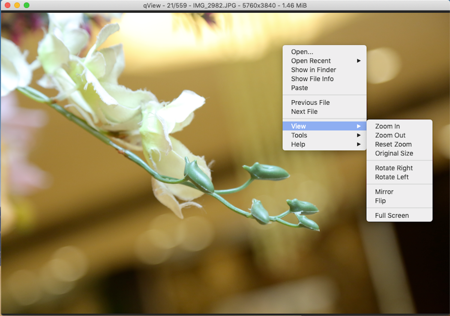Zoom In on the photo
450x316 pixels.
387,126
